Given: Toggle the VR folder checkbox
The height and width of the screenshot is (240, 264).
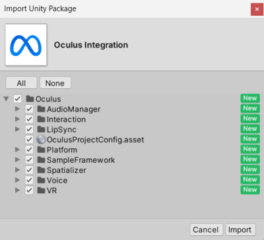Looking at the screenshot, I should click(x=29, y=191).
